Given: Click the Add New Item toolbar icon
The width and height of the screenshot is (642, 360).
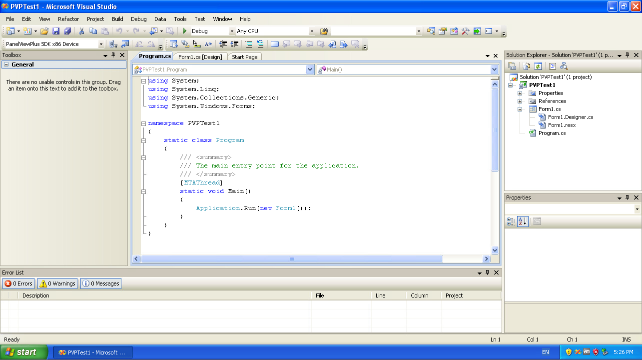Looking at the screenshot, I should [x=27, y=31].
